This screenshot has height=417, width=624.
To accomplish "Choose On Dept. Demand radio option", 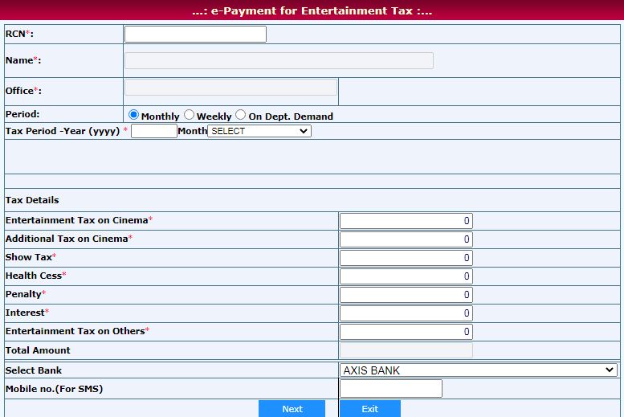I will tap(240, 115).
